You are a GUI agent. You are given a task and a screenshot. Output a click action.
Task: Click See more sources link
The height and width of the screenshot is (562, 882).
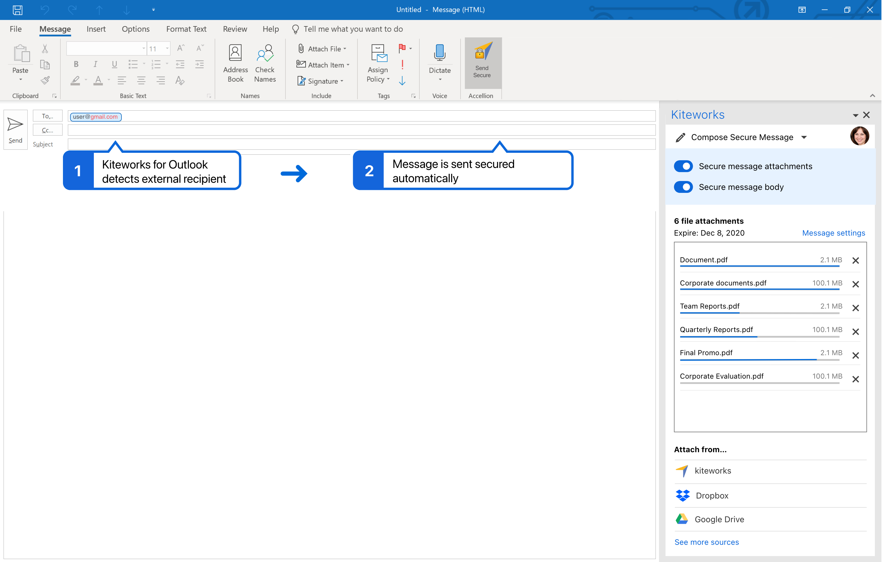[706, 541]
